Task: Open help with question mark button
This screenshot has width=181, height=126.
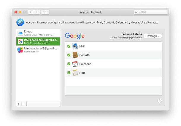Action: coord(160,101)
